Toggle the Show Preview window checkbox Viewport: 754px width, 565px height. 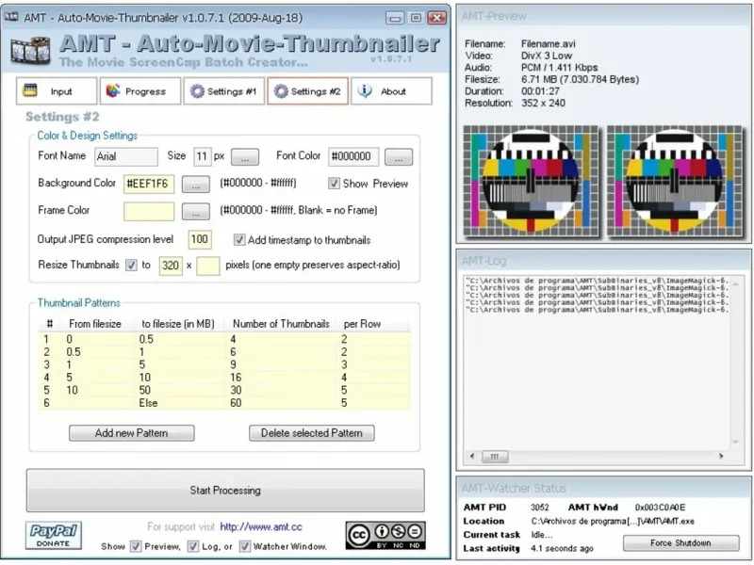click(x=136, y=546)
